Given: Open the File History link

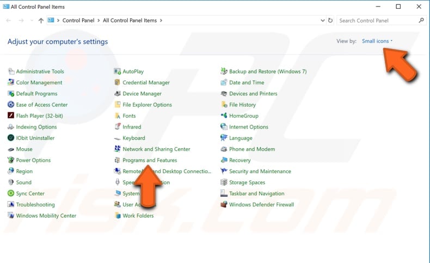Looking at the screenshot, I should pos(242,105).
